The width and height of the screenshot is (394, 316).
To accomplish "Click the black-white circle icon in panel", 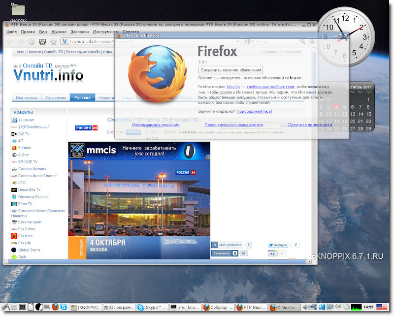I will click(39, 307).
